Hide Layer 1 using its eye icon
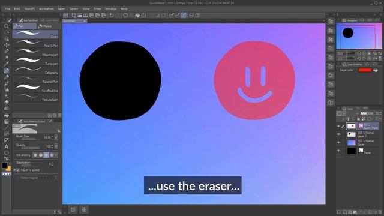This screenshot has width=384, height=216. tap(338, 134)
